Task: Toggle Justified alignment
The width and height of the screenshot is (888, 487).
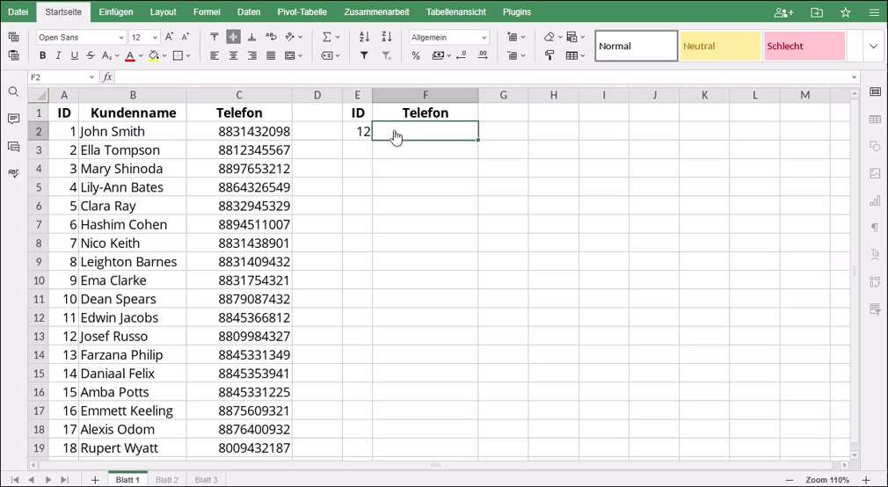Action: tap(271, 55)
